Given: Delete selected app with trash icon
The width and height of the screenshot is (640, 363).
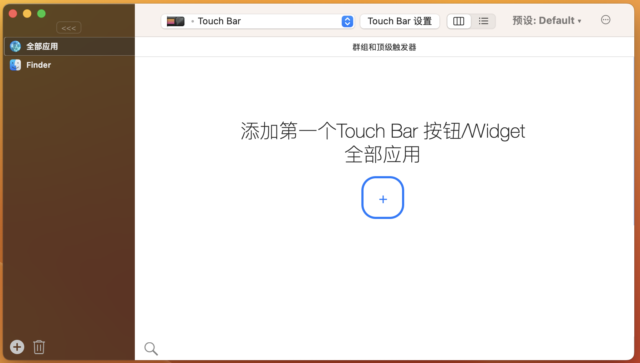Looking at the screenshot, I should click(39, 347).
